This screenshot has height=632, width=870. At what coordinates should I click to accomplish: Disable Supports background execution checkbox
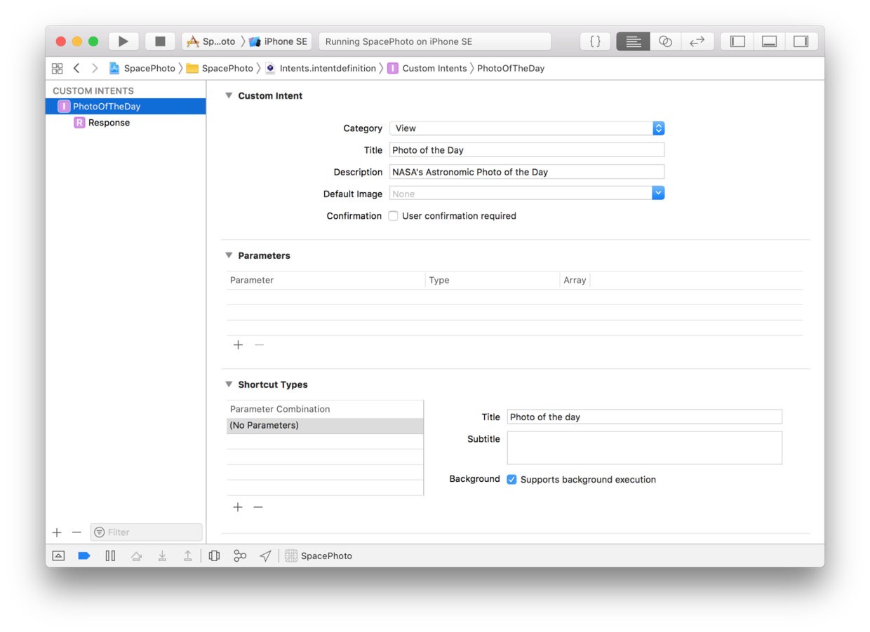[x=511, y=480]
